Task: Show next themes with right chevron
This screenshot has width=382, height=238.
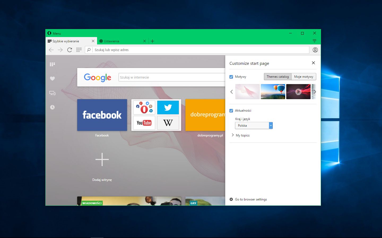Action: pos(315,92)
